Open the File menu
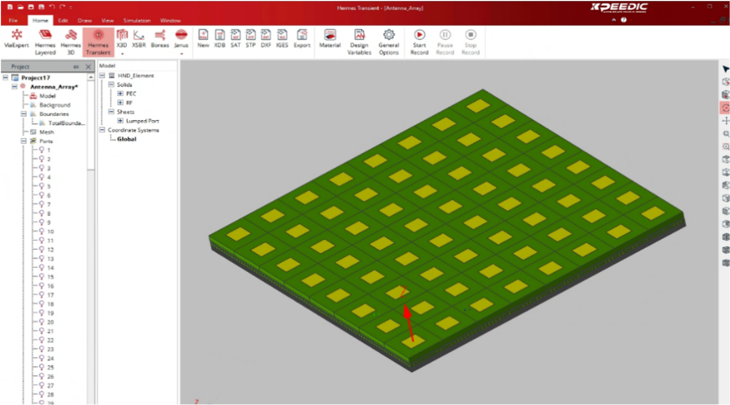Viewport: 730px width, 405px height. click(x=13, y=21)
